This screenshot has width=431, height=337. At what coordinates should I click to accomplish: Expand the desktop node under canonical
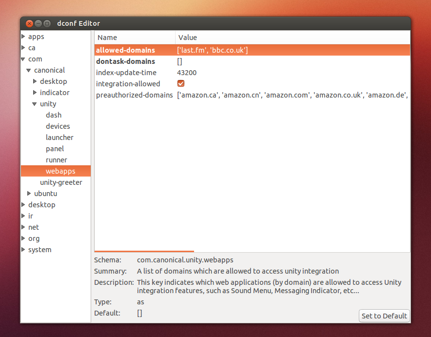click(35, 81)
